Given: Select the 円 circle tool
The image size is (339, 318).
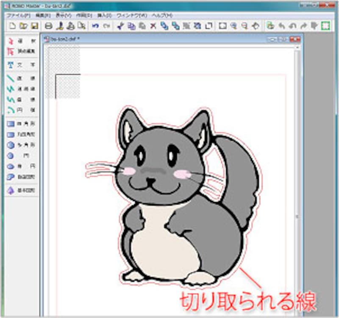Looking at the screenshot, I should pos(22,156).
